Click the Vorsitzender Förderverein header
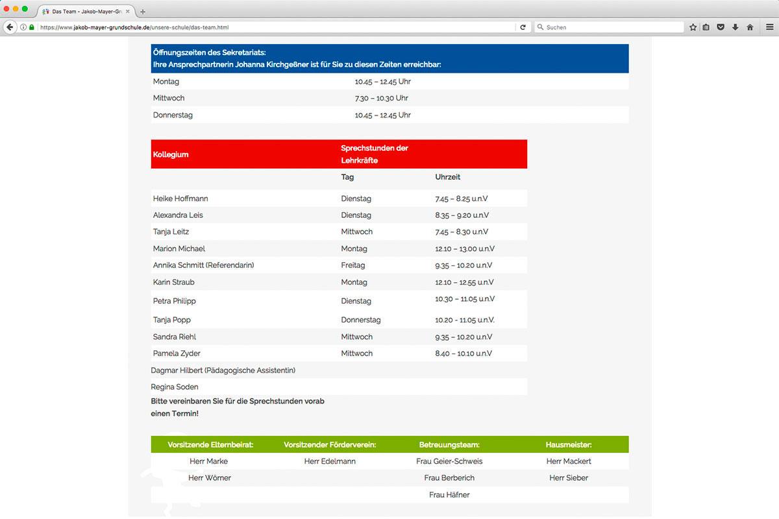 [x=330, y=445]
